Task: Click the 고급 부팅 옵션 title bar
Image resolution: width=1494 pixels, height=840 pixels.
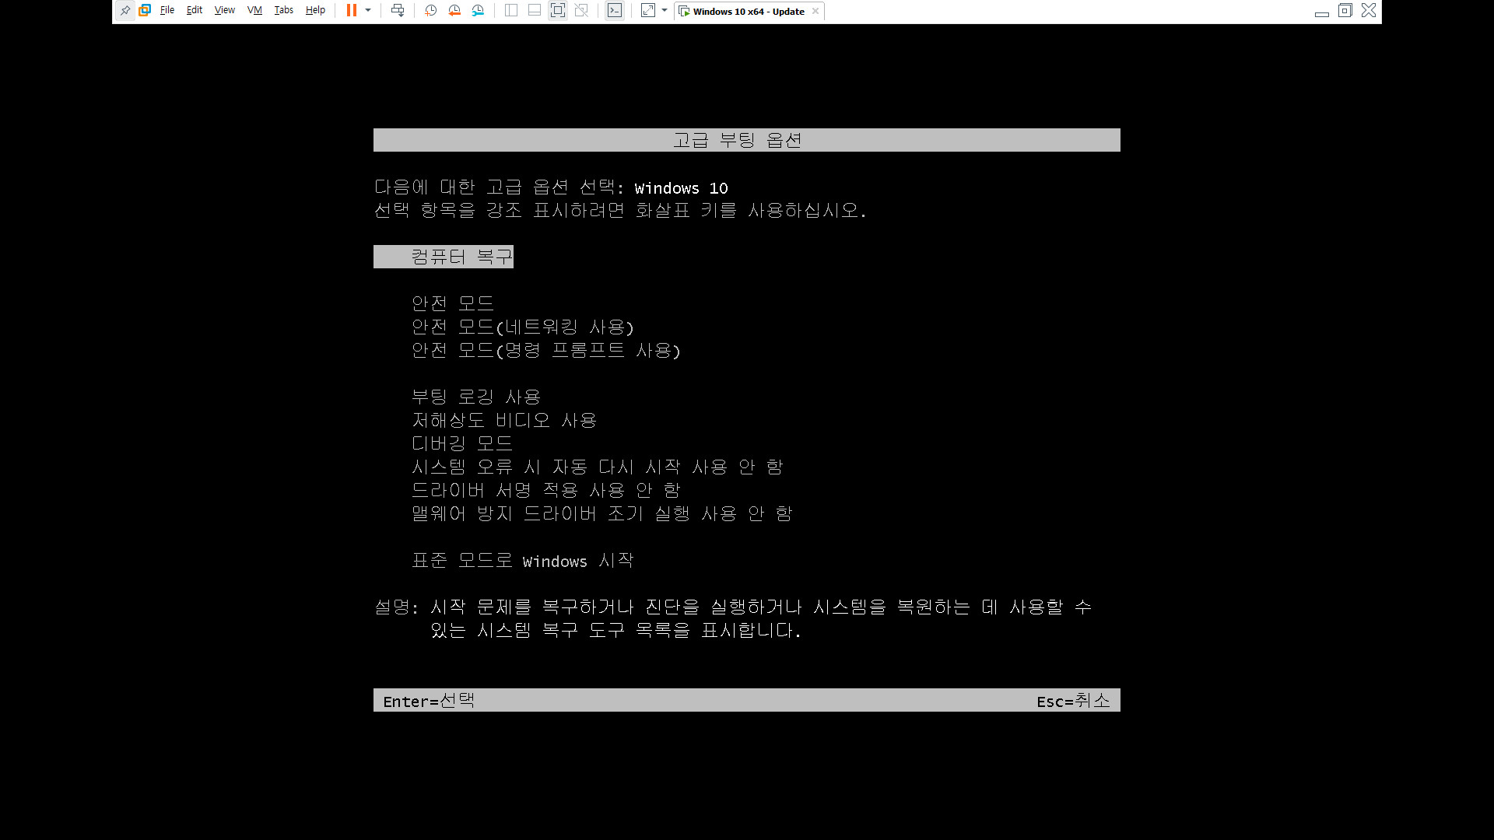Action: tap(747, 140)
